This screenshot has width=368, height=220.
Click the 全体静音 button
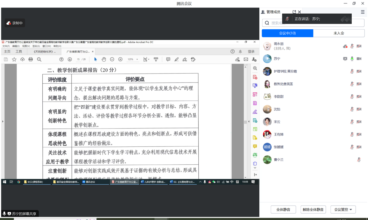pos(283,210)
